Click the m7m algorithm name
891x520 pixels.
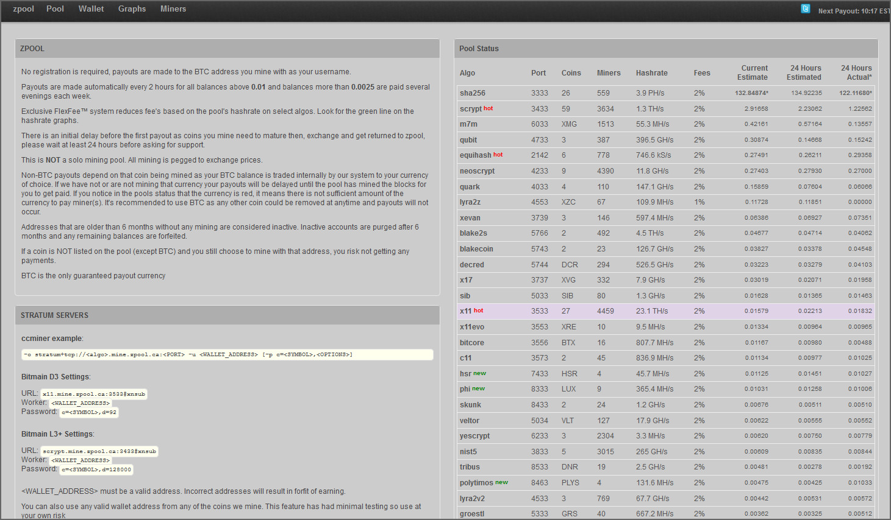click(468, 124)
